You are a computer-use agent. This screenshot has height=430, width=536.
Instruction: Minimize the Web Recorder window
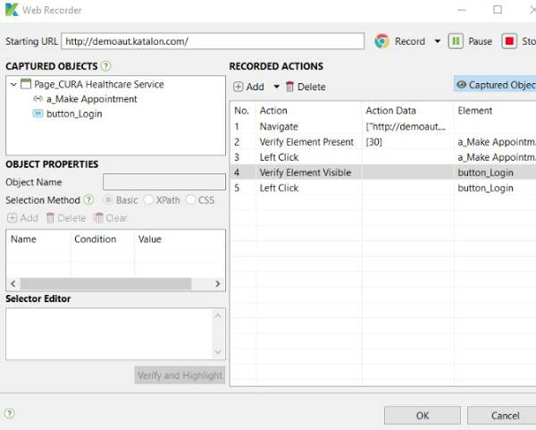pos(462,10)
